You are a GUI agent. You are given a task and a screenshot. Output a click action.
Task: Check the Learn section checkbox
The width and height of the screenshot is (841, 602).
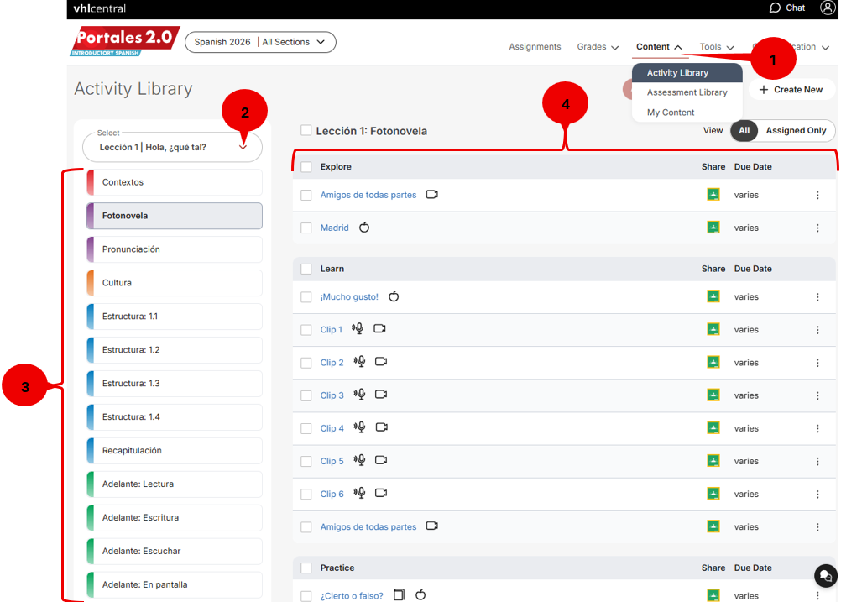pos(306,269)
